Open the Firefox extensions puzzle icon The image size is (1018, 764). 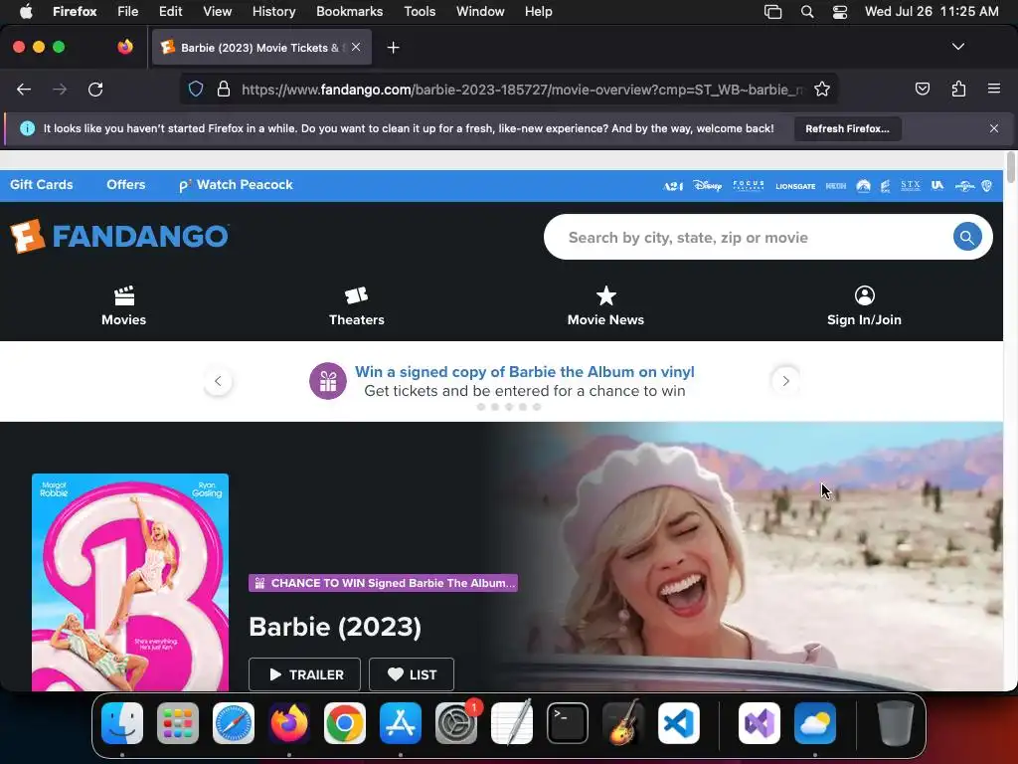[958, 89]
